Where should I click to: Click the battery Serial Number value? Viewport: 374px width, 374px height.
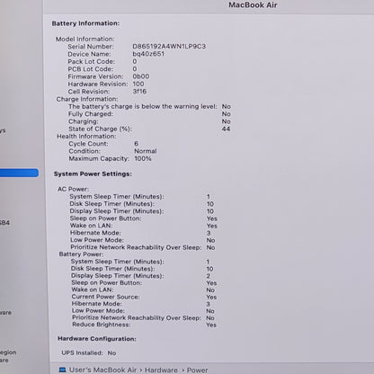click(169, 47)
